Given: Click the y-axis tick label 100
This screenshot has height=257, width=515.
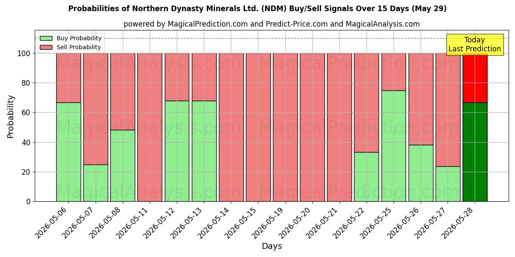Looking at the screenshot, I should click(x=24, y=54).
